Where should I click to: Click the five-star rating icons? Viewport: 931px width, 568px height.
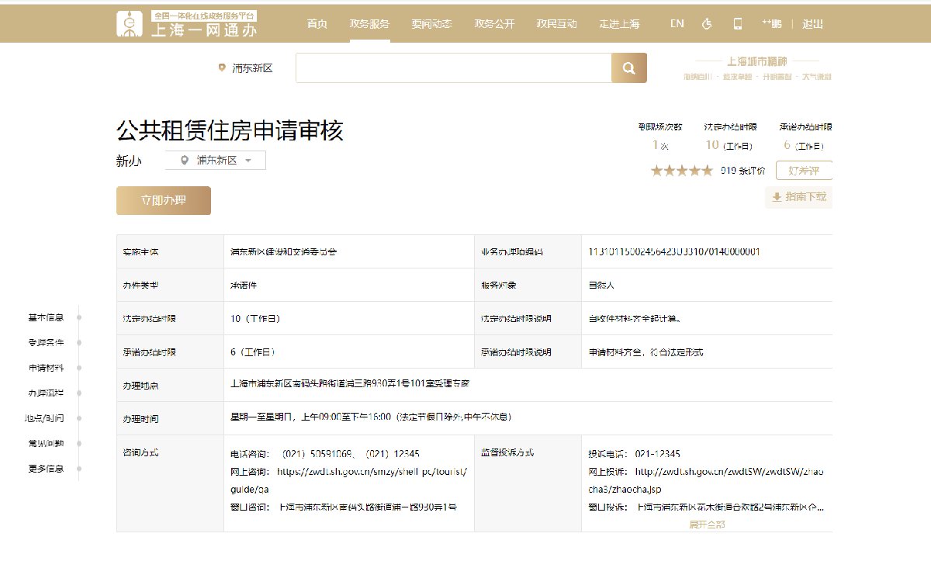pos(681,171)
